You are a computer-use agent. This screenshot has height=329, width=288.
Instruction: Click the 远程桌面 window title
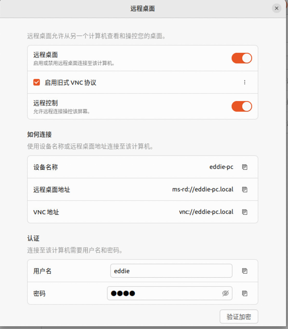click(142, 9)
